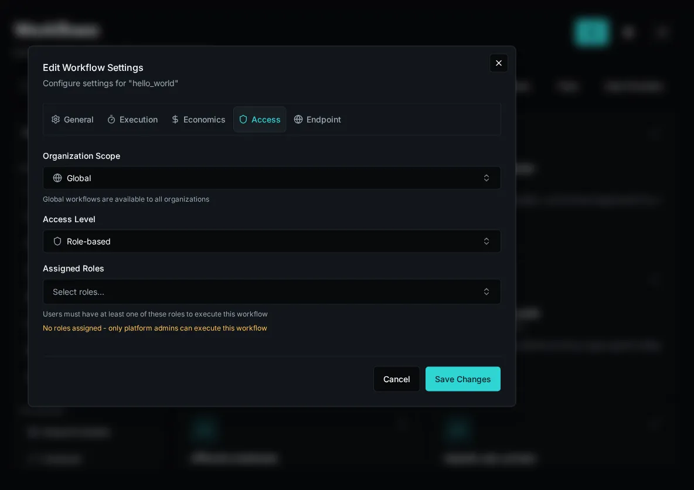694x490 pixels.
Task: Click the Save Changes button
Action: (463, 379)
